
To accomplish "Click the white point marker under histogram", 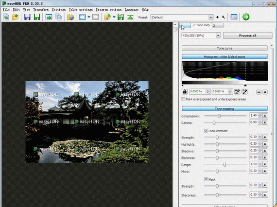I will coord(245,86).
